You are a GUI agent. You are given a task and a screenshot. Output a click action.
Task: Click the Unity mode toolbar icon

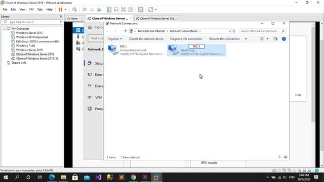[131, 10]
